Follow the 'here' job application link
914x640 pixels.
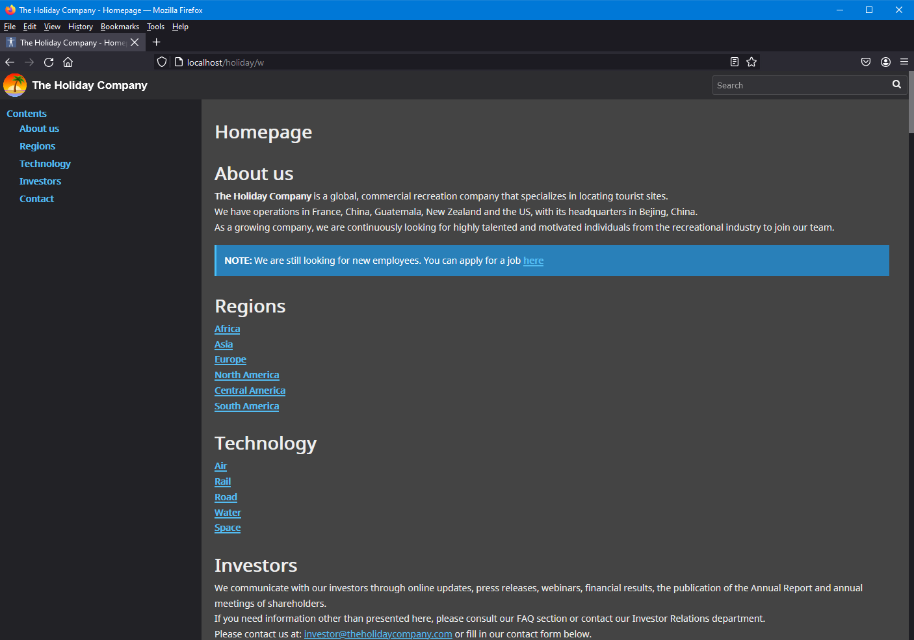point(533,261)
